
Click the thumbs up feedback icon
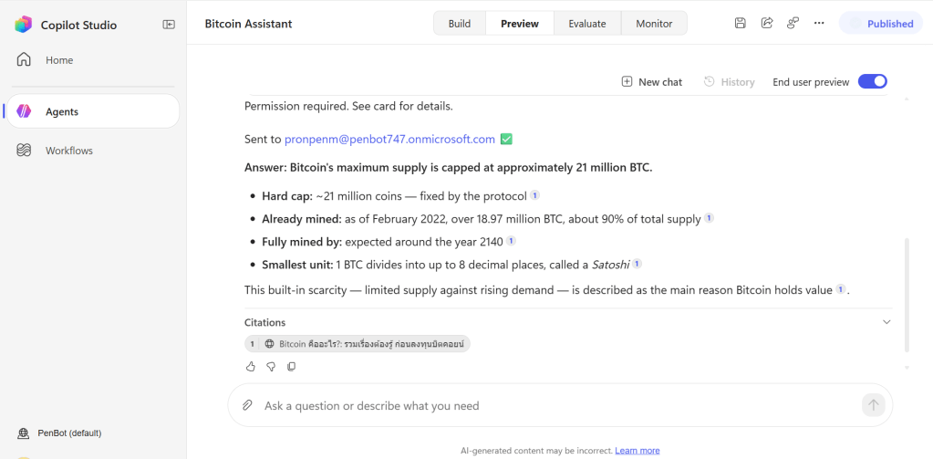[x=251, y=367]
